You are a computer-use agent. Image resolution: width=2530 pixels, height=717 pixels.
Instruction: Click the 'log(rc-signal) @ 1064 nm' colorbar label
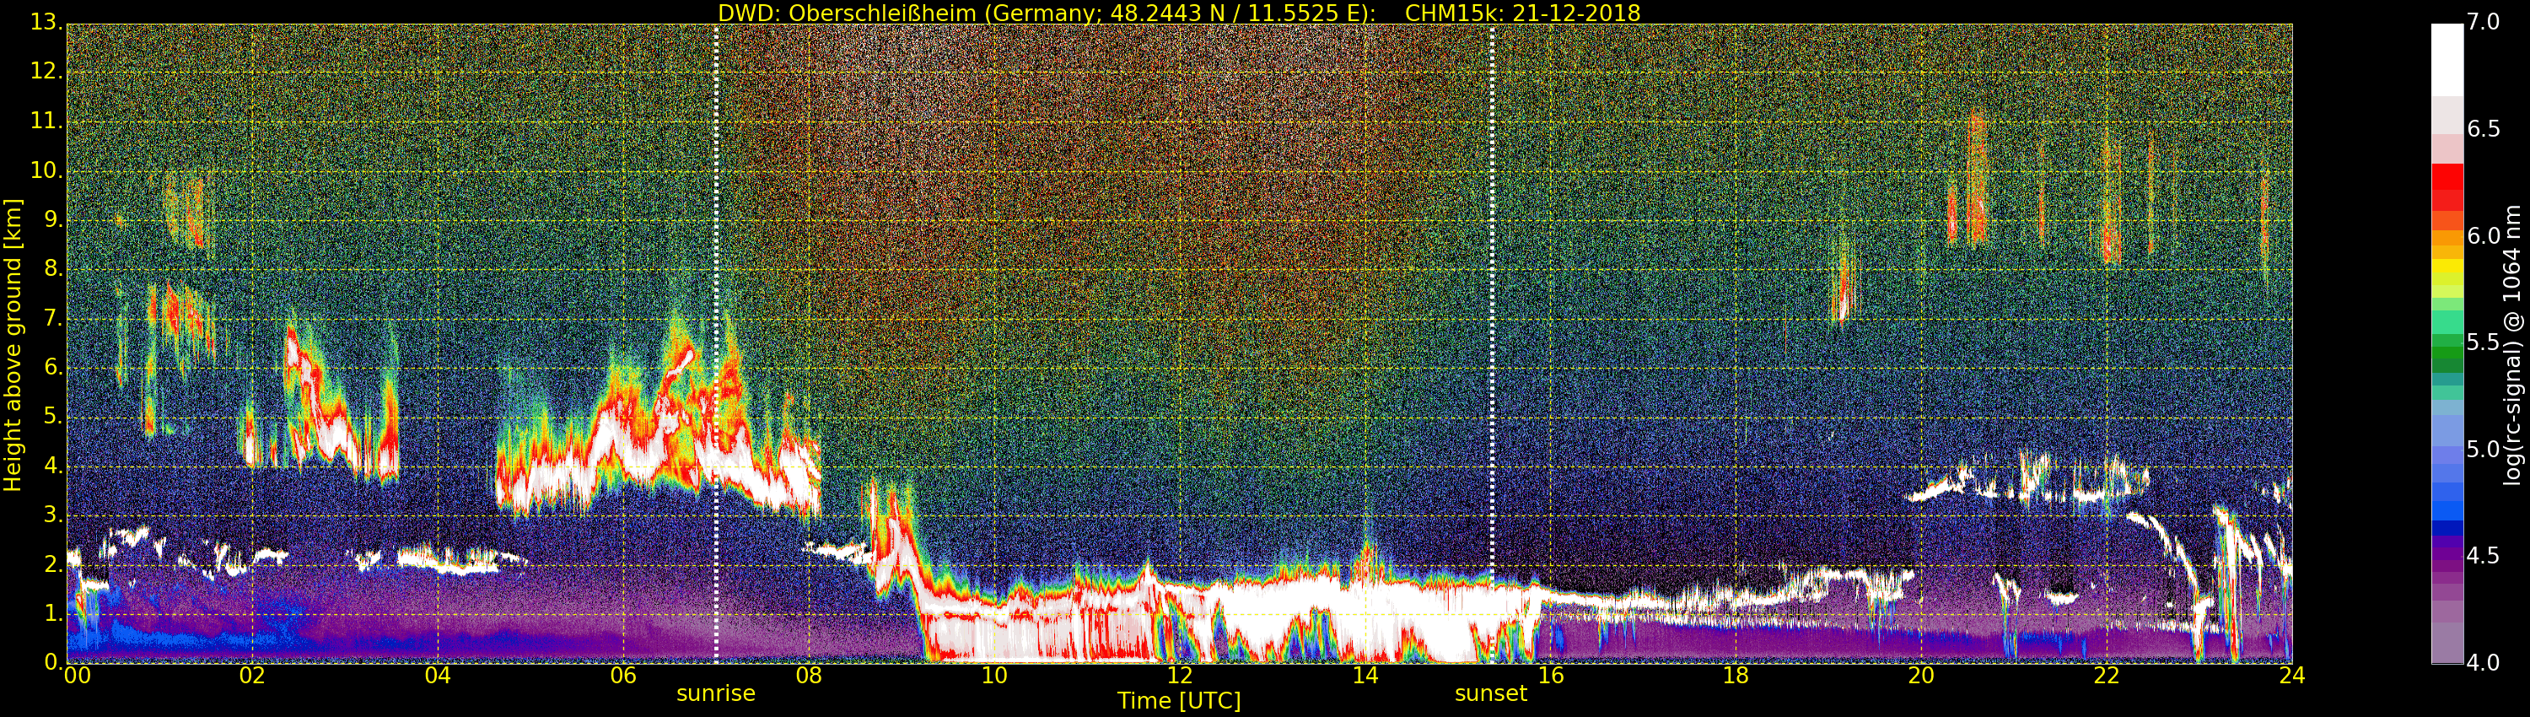(2512, 345)
